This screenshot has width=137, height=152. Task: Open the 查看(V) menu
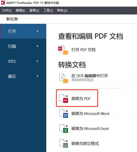(34, 10)
